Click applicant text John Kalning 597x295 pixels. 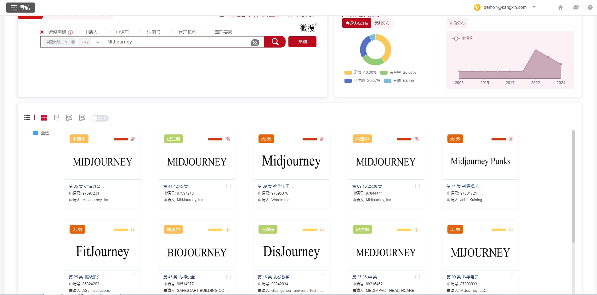pyautogui.click(x=471, y=200)
